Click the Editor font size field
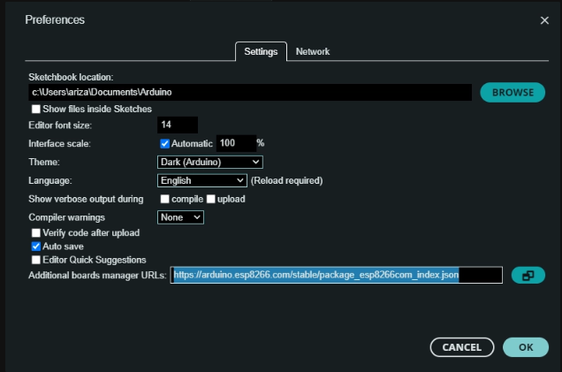562x372 pixels. click(x=178, y=125)
